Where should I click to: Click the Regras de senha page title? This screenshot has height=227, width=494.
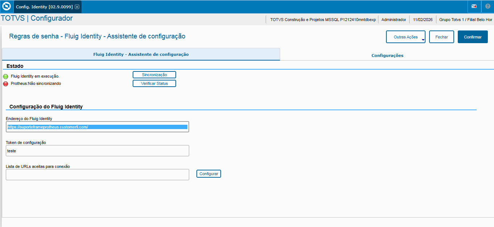(97, 36)
